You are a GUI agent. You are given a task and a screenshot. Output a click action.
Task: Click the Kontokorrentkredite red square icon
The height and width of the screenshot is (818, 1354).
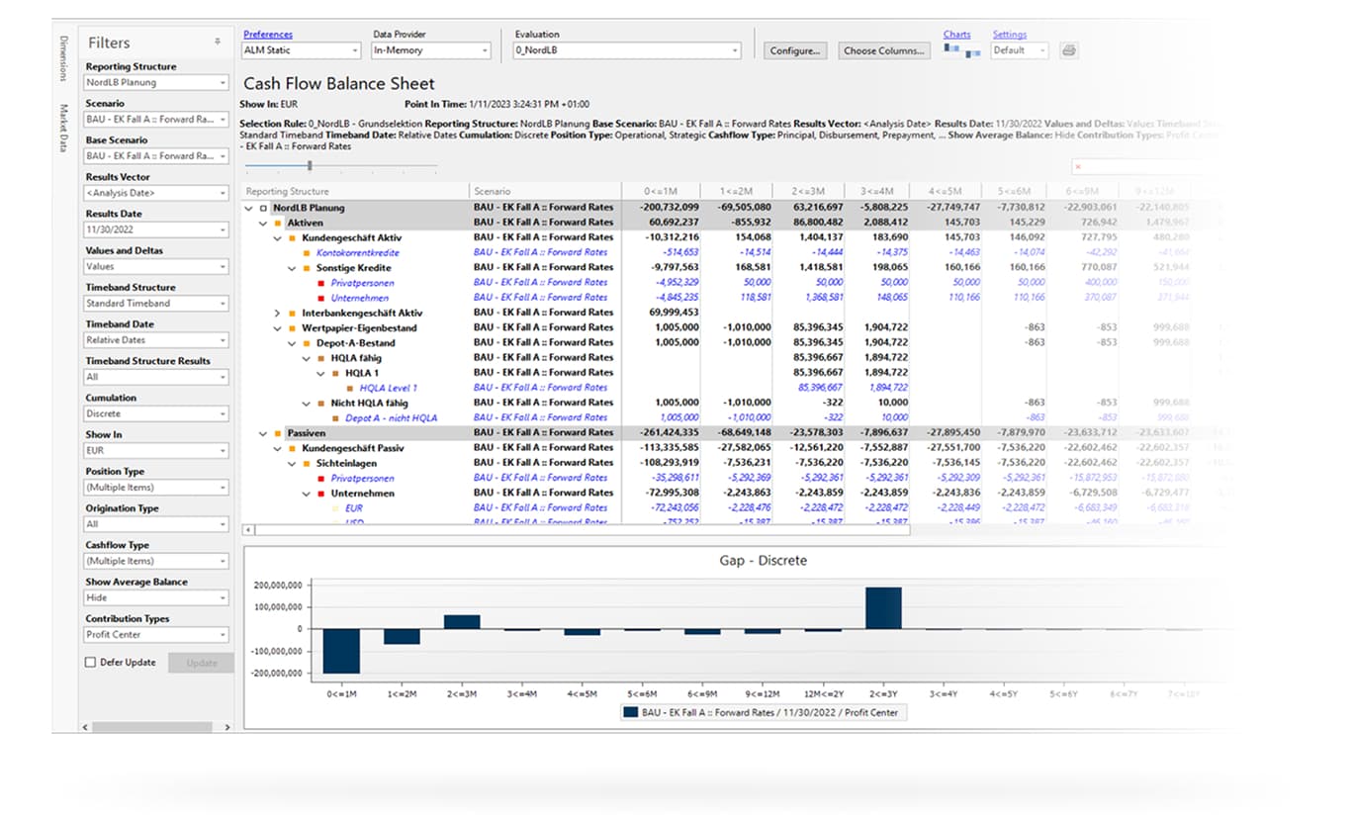pyautogui.click(x=307, y=253)
